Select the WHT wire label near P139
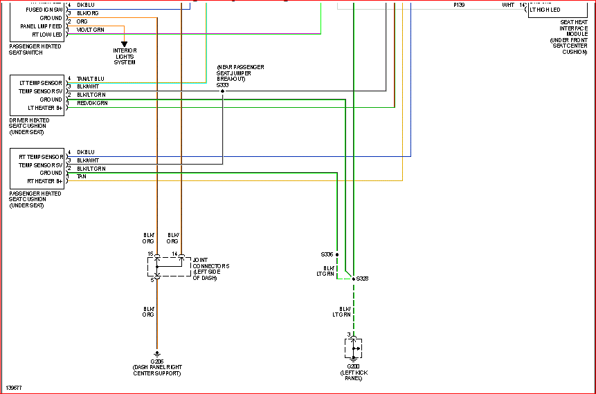The width and height of the screenshot is (596, 394). click(508, 5)
